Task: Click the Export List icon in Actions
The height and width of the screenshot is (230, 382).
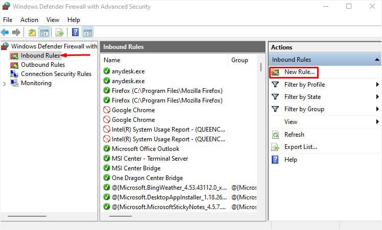Action: point(275,147)
